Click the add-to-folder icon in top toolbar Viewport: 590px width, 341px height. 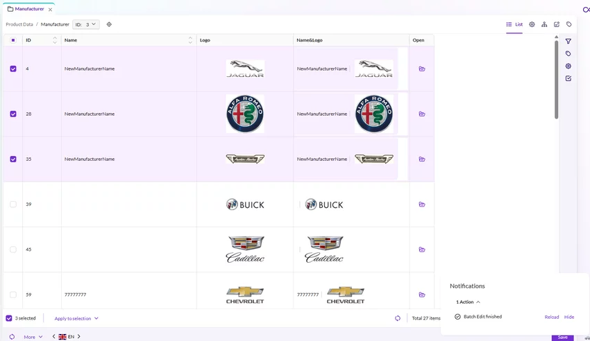tap(557, 24)
